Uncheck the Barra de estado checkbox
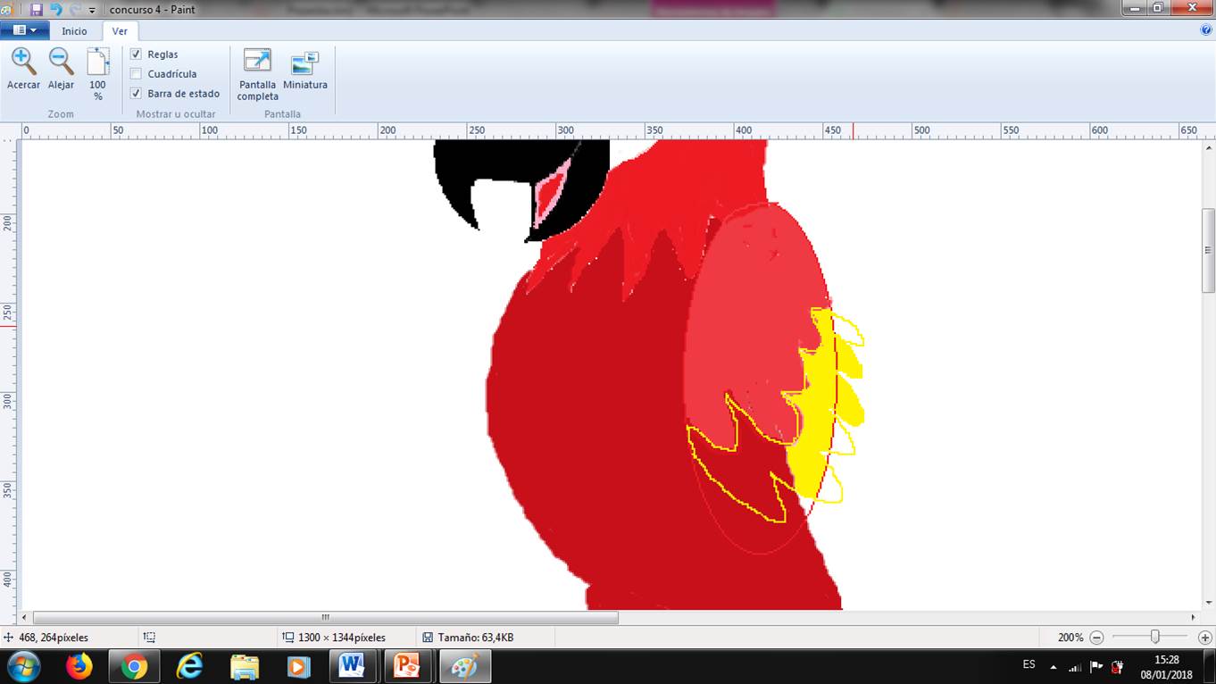The height and width of the screenshot is (684, 1216). (x=136, y=94)
